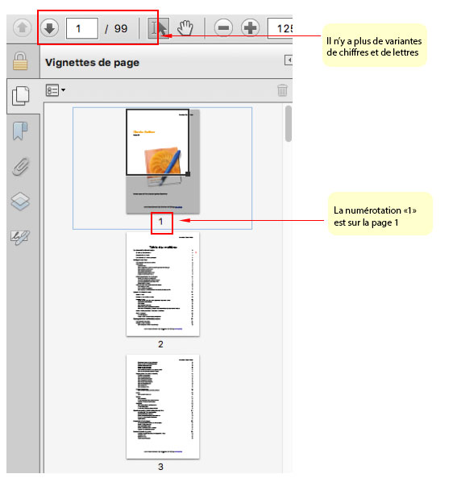457x503 pixels.
Task: Open the page thumbnails panel icon
Action: coord(20,96)
